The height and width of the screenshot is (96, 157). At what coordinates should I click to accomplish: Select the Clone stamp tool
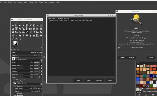[x=16, y=35]
